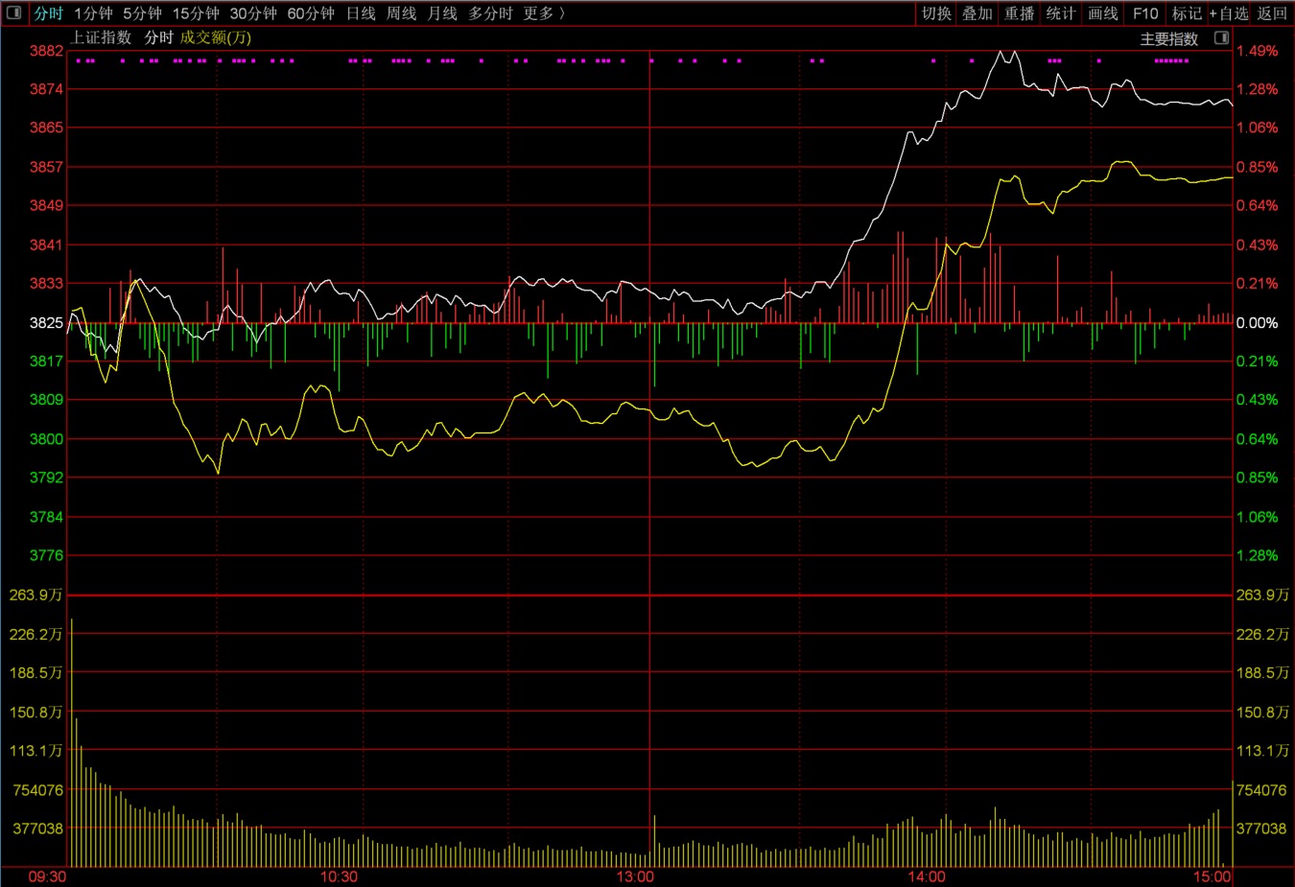Select the 5分钟 period tab
The height and width of the screenshot is (887, 1295).
coord(142,13)
